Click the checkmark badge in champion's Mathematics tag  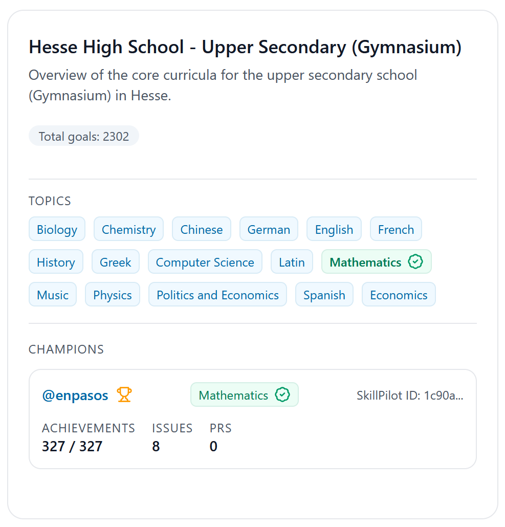click(282, 395)
